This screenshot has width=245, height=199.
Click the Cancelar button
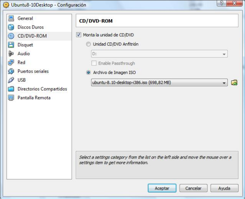193,188
